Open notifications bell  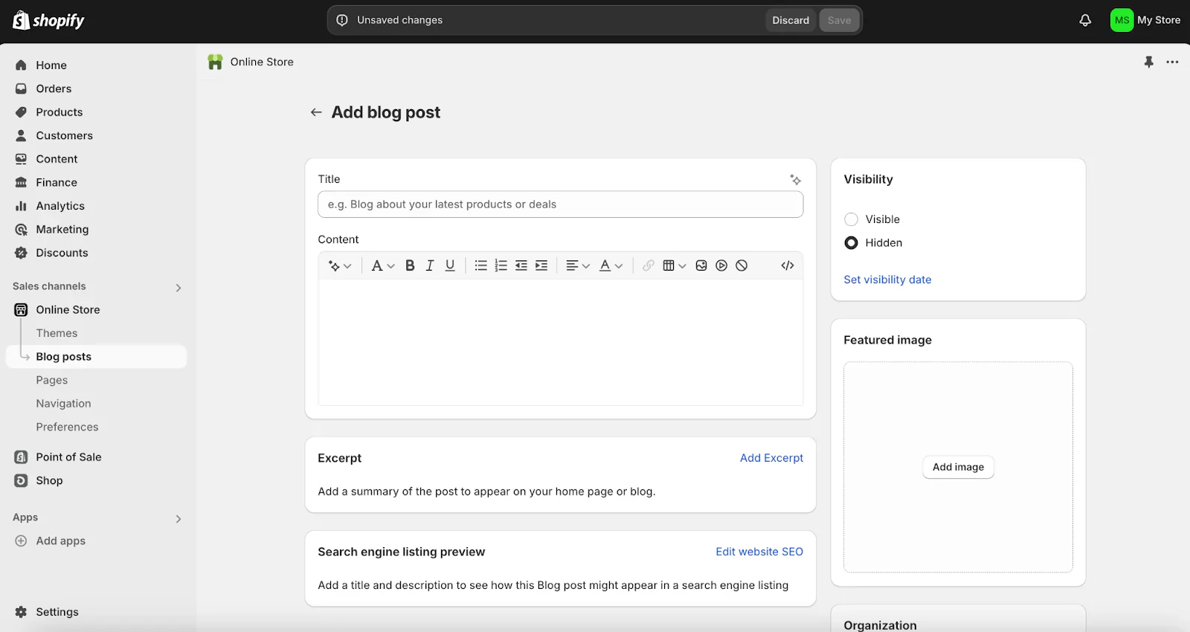coord(1085,20)
